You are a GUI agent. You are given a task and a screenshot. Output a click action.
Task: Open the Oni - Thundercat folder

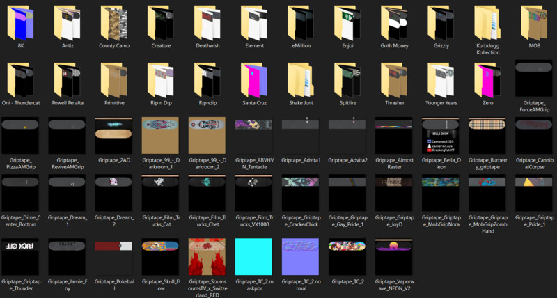pos(21,80)
